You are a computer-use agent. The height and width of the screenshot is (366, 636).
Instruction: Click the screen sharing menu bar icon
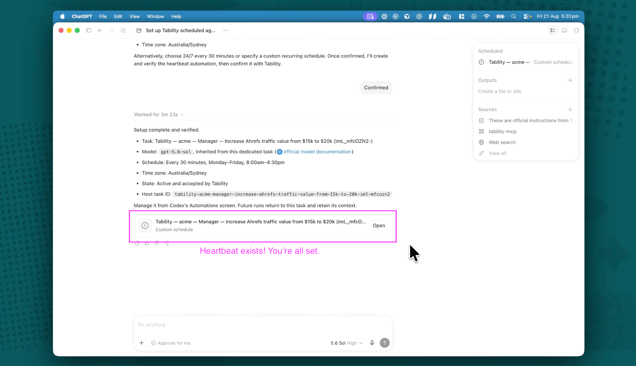[370, 16]
